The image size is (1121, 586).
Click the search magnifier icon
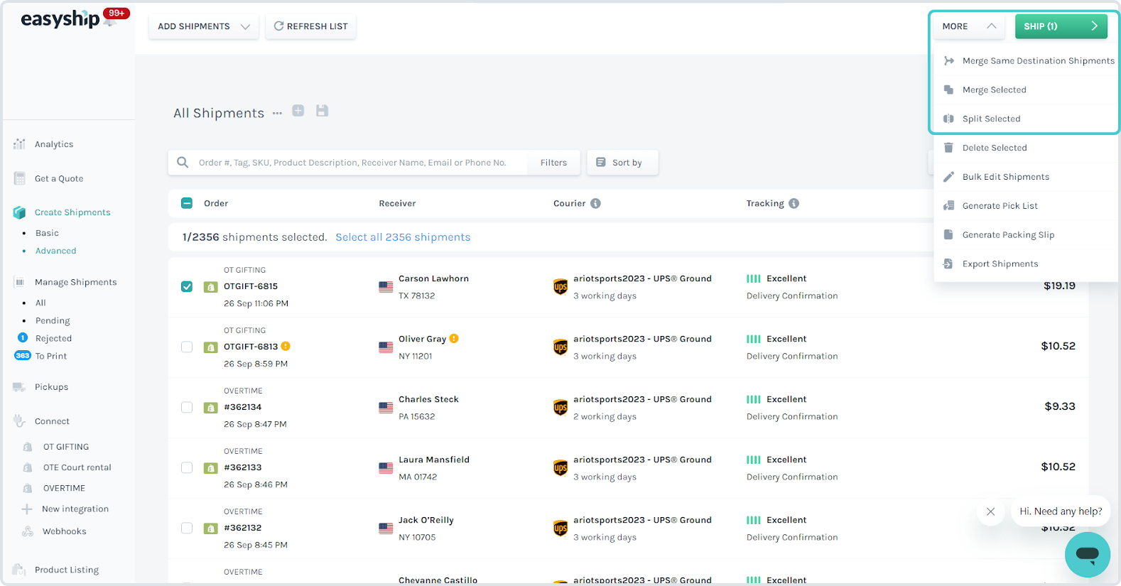183,162
